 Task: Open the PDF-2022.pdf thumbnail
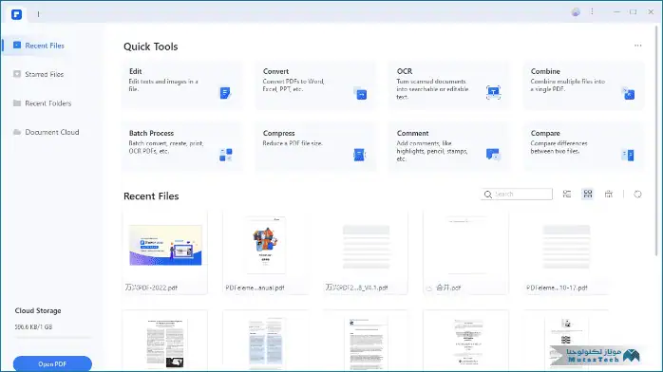pos(165,246)
